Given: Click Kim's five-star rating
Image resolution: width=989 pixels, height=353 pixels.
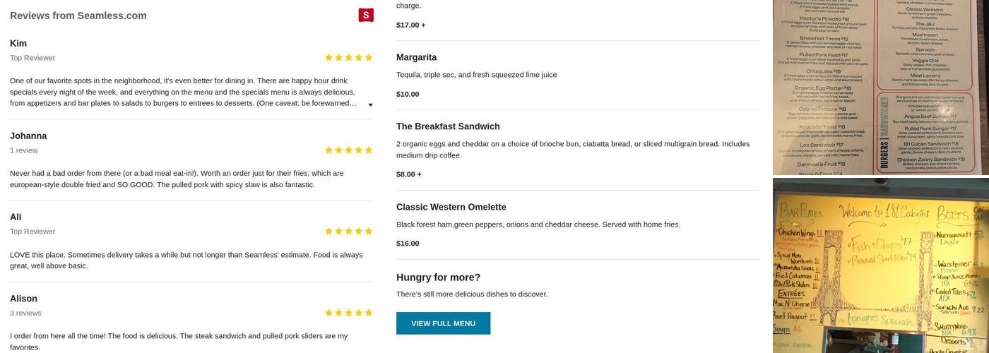Looking at the screenshot, I should pos(348,58).
